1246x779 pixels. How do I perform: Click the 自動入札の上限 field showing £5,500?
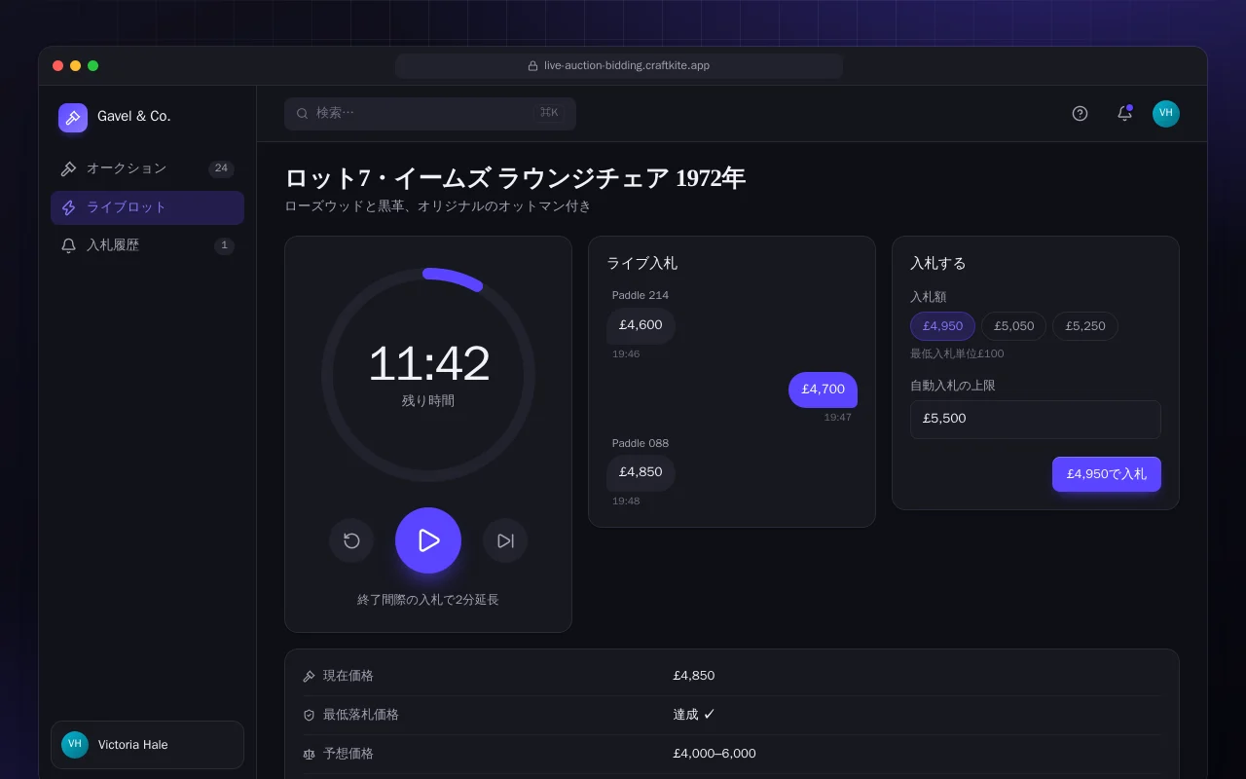tap(1036, 420)
